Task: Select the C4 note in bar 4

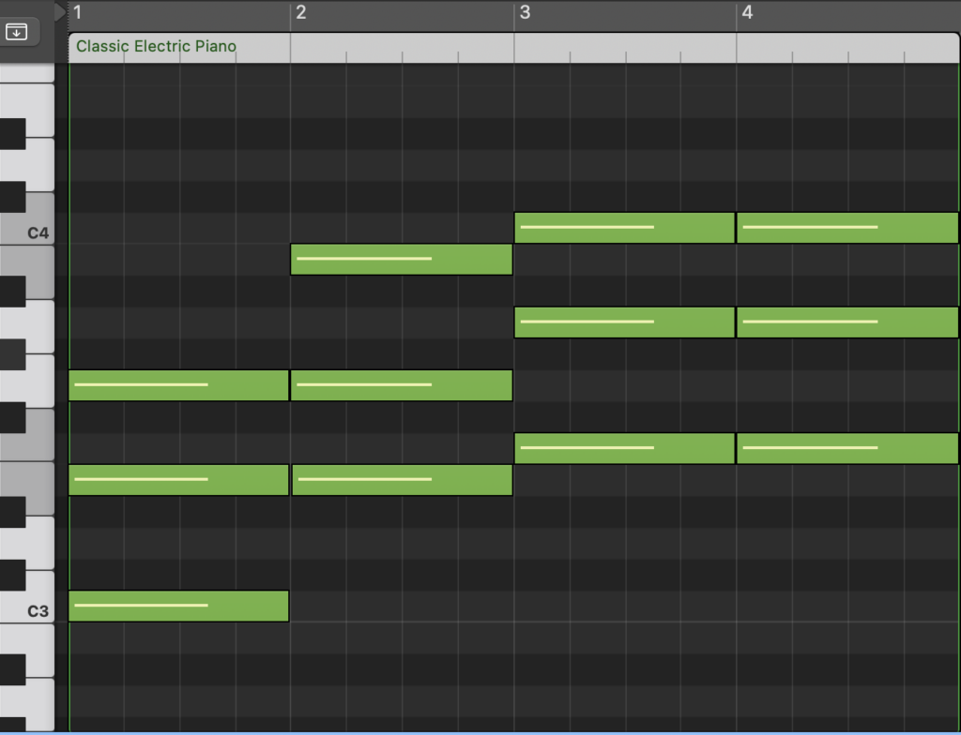Action: pyautogui.click(x=847, y=228)
